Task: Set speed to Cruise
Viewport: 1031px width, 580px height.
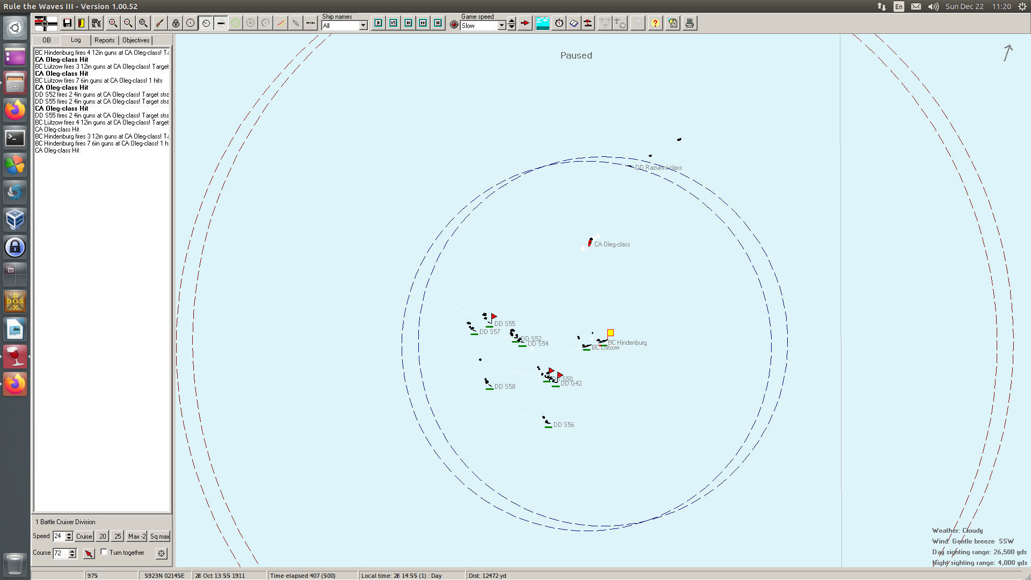Action: [84, 536]
